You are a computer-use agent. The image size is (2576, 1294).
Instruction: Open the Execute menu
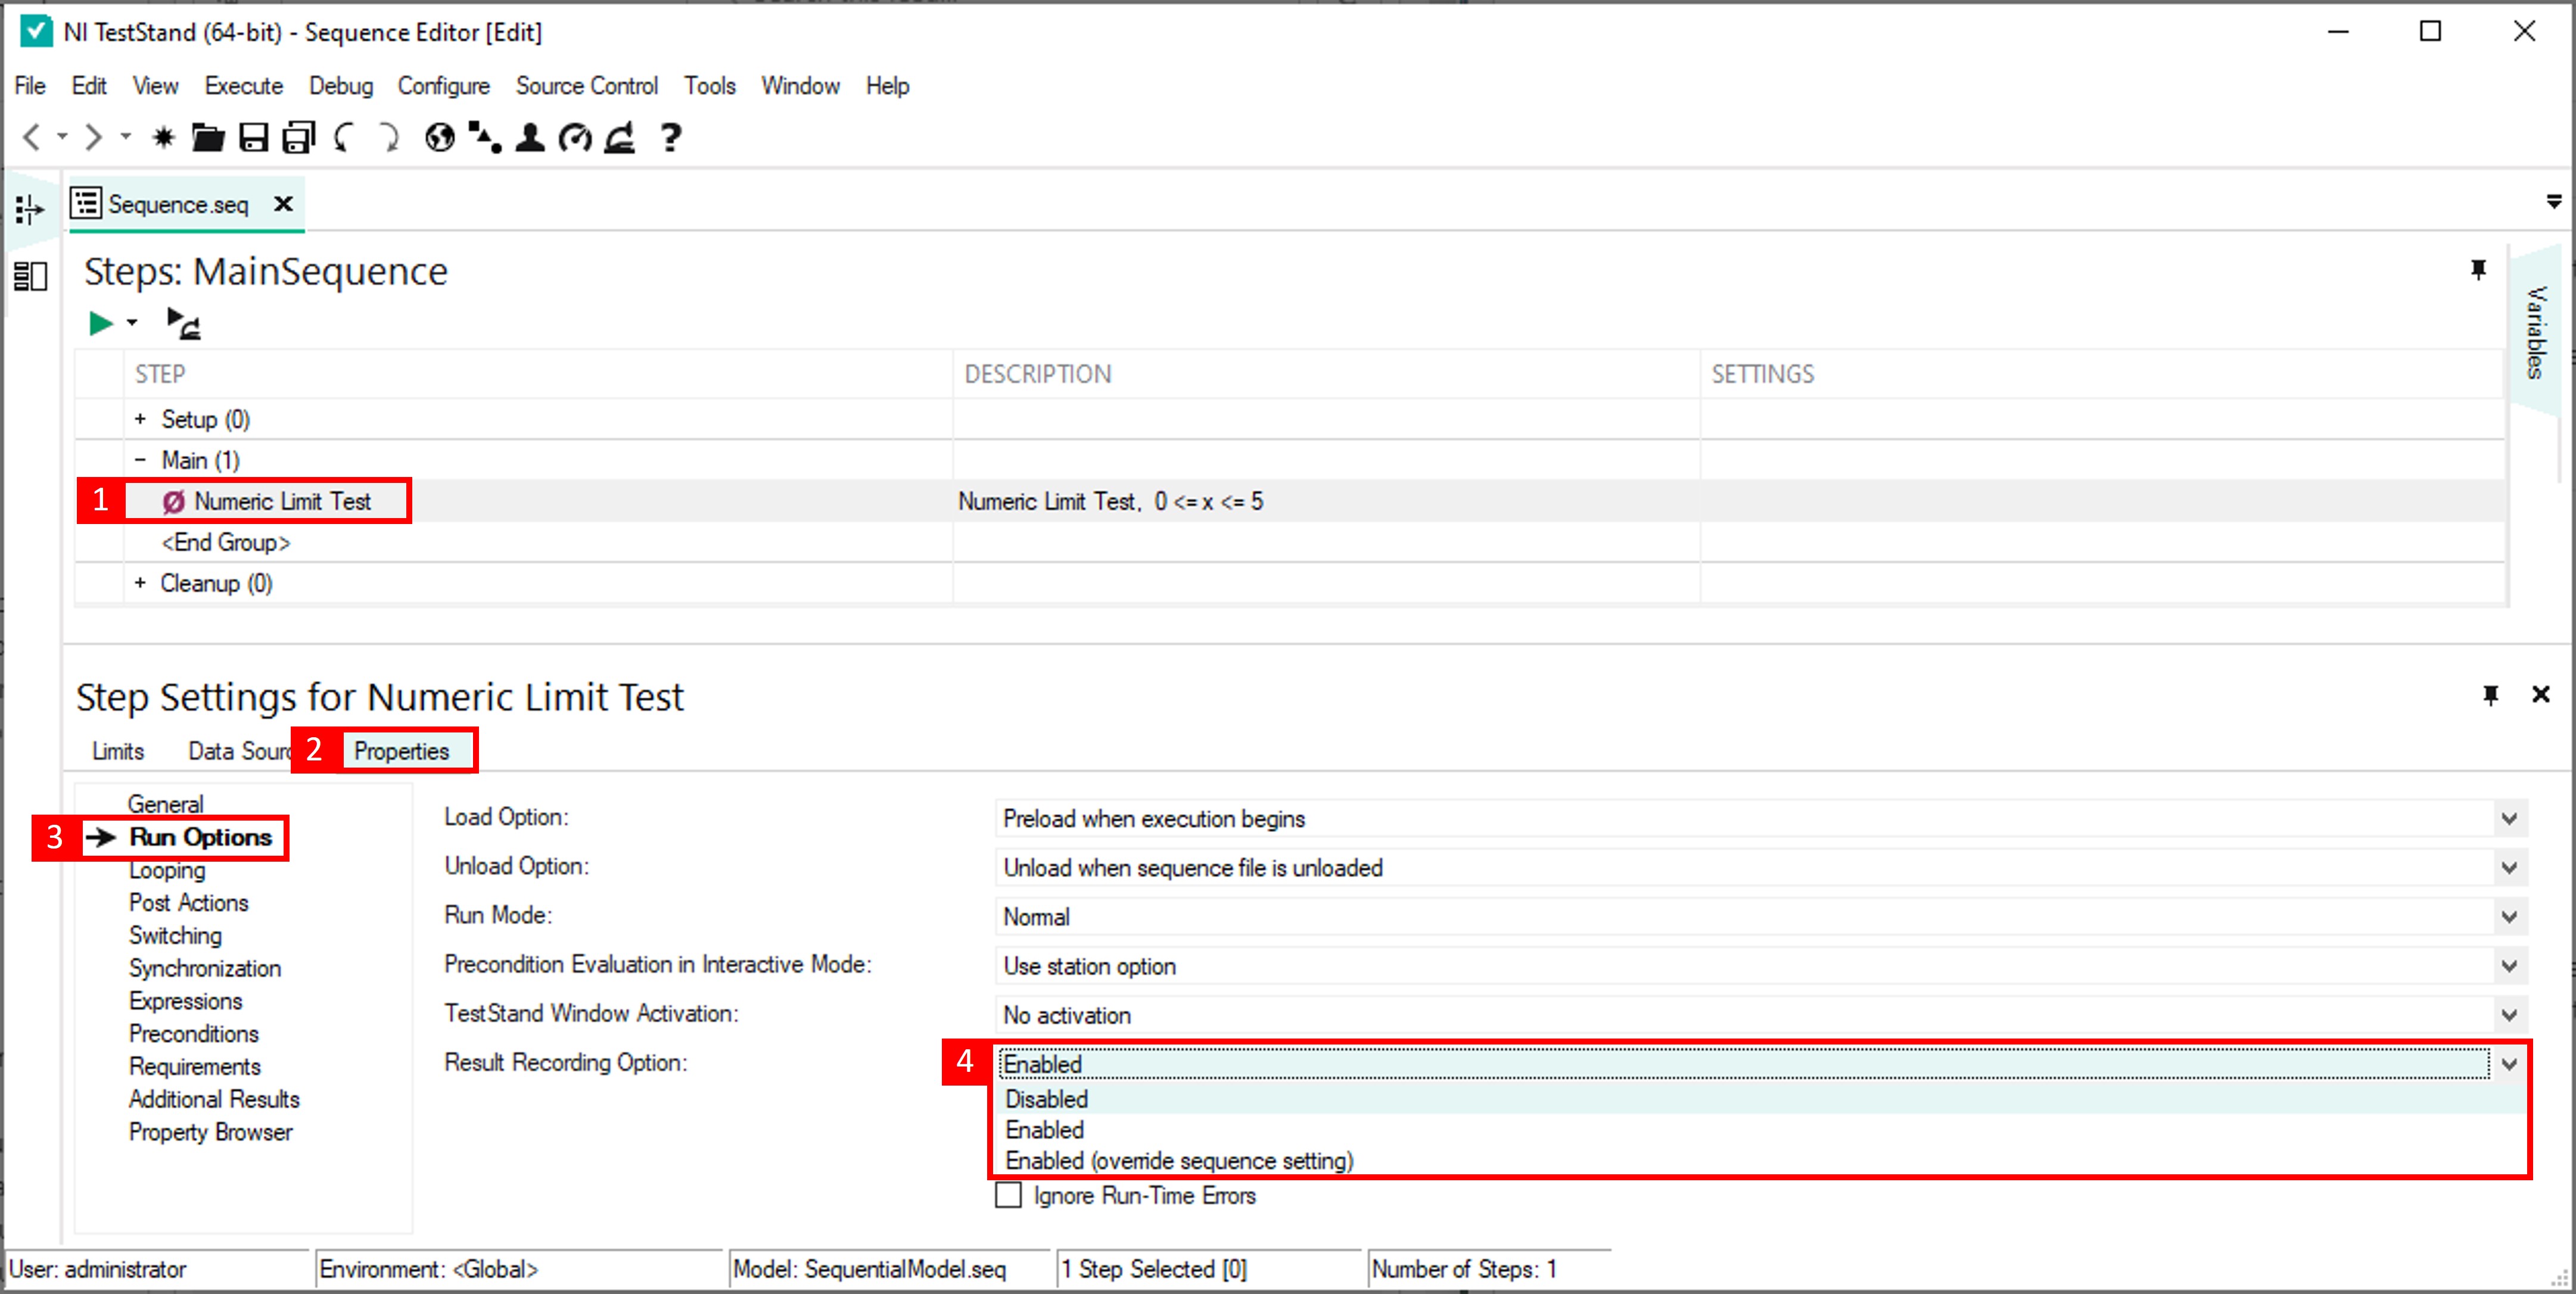coord(244,86)
